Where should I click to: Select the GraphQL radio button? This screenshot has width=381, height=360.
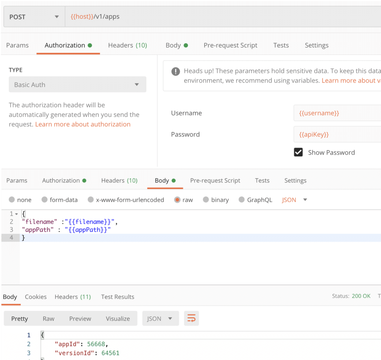pyautogui.click(x=241, y=200)
